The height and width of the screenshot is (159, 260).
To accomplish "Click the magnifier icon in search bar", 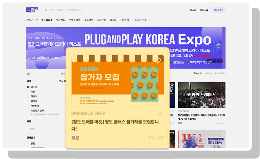I will (46, 10).
